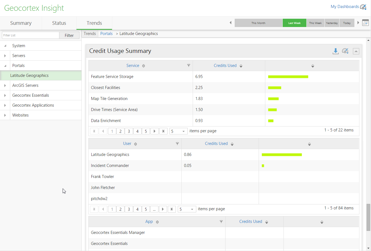
Task: Go to last page in Service table
Action: [163, 131]
